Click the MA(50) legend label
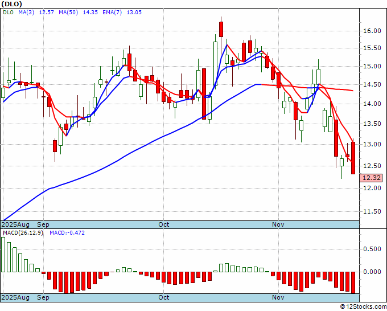 click(x=68, y=13)
